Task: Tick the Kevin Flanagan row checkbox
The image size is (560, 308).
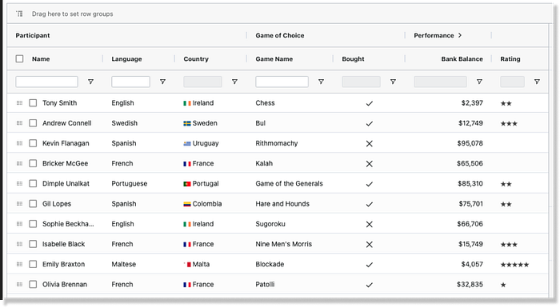Action: pyautogui.click(x=33, y=143)
